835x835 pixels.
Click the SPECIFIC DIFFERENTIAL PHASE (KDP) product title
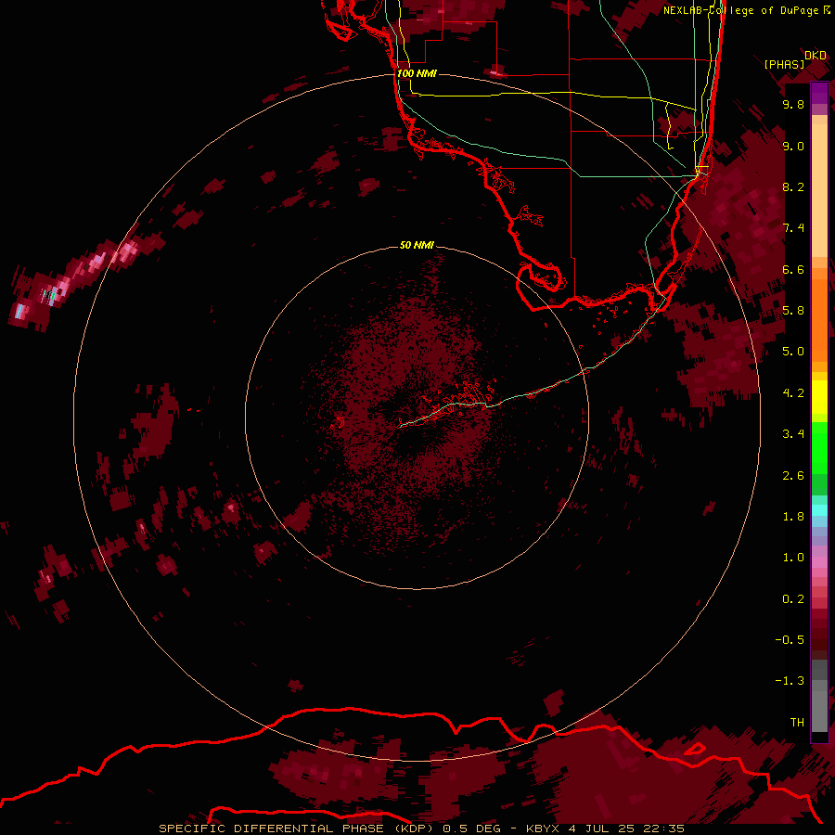(x=298, y=829)
